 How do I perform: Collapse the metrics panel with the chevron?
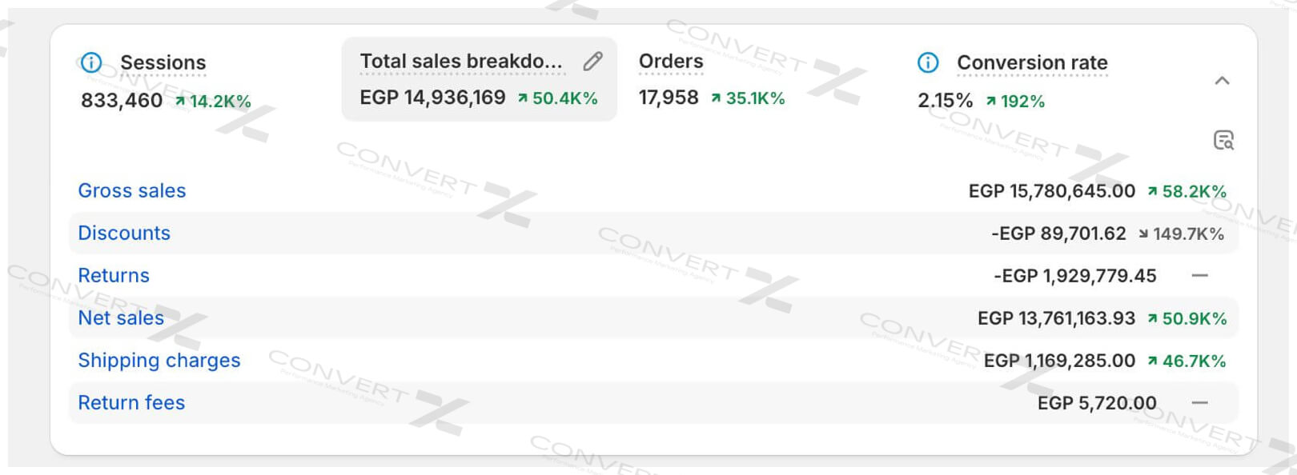1222,81
